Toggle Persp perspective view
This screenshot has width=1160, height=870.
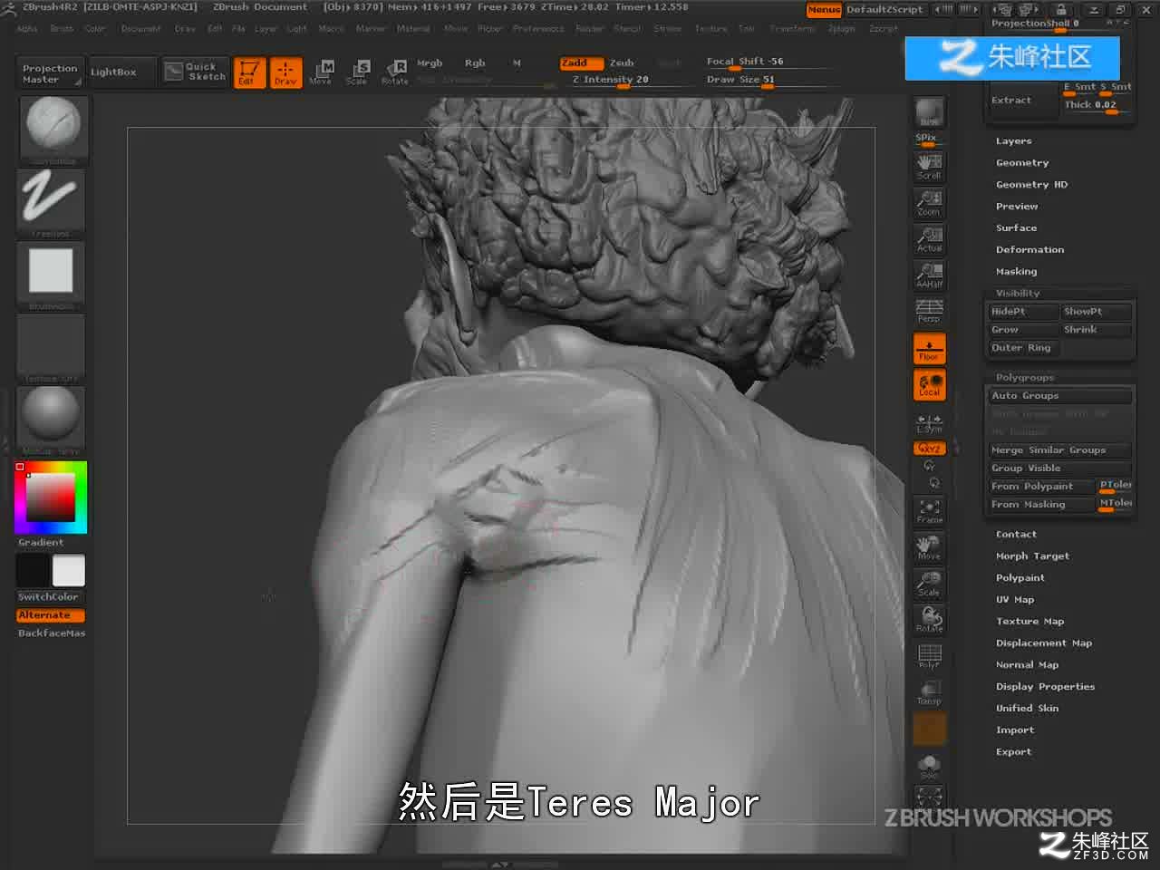(929, 311)
